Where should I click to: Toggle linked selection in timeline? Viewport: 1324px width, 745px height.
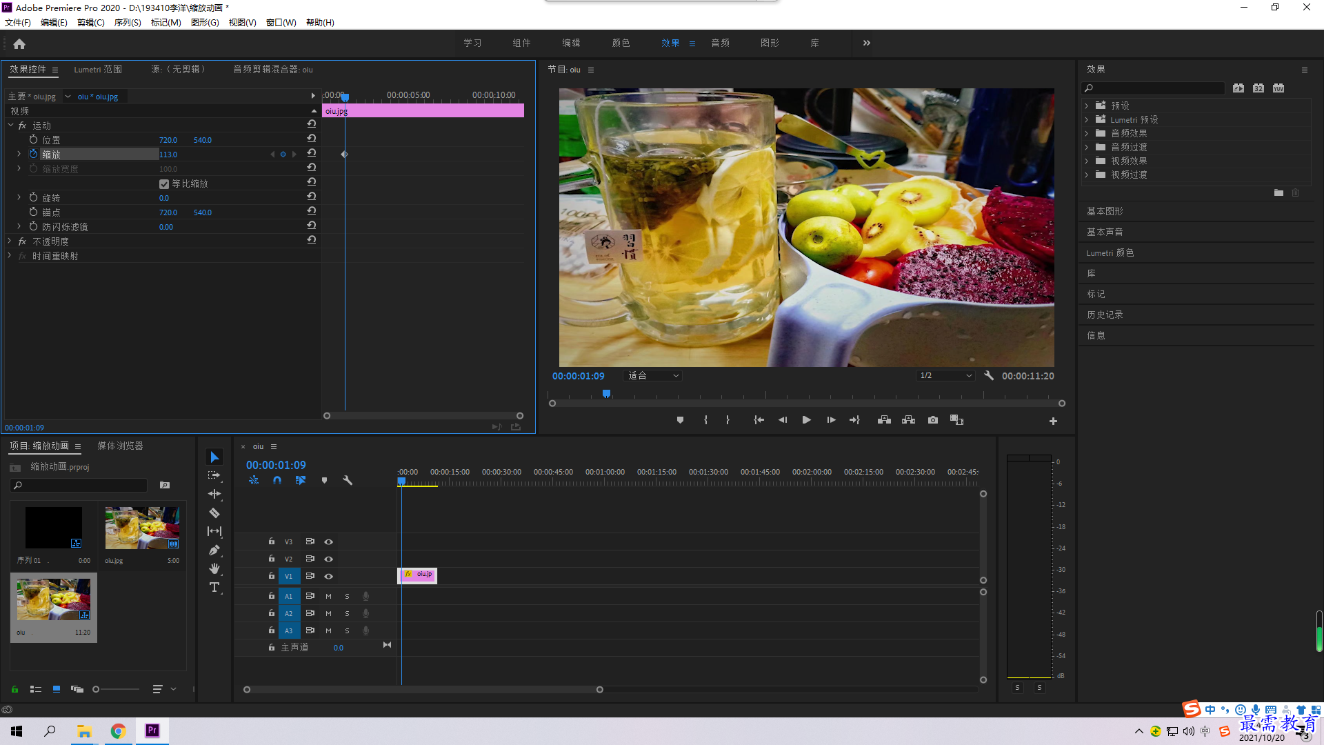coord(300,480)
